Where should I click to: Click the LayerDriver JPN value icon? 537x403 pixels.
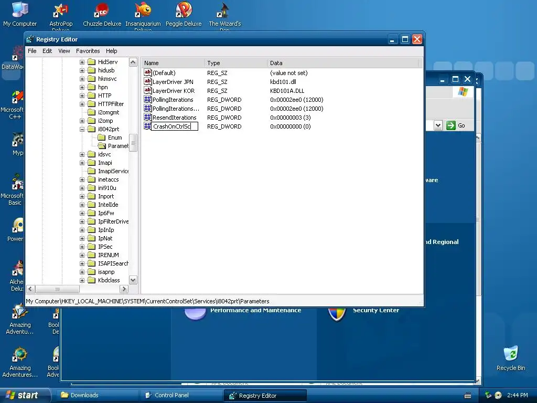tap(147, 81)
